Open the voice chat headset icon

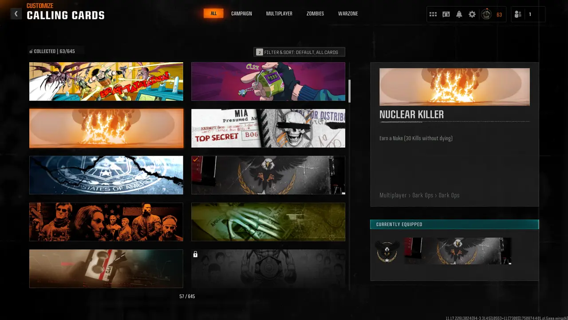tap(446, 14)
